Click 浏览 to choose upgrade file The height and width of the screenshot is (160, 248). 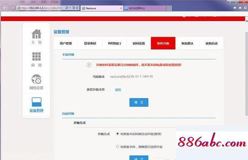pyautogui.click(x=118, y=90)
